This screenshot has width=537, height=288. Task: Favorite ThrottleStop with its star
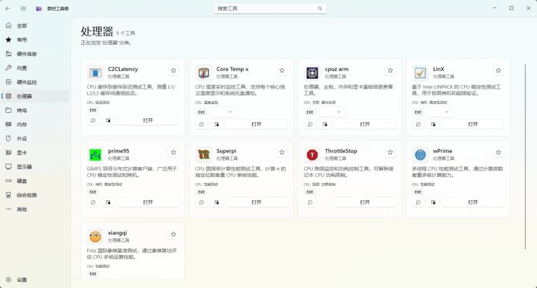tap(390, 152)
